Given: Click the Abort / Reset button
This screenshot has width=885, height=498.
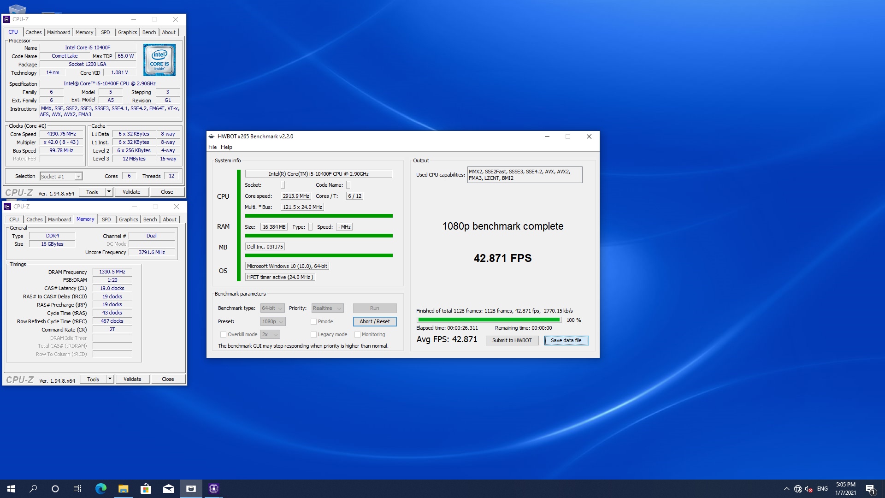Looking at the screenshot, I should 375,321.
